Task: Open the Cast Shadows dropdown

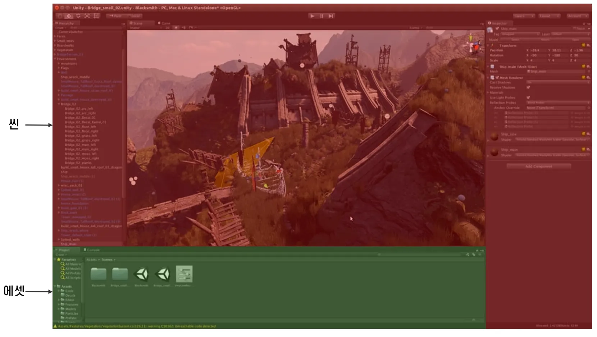Action: 558,82
